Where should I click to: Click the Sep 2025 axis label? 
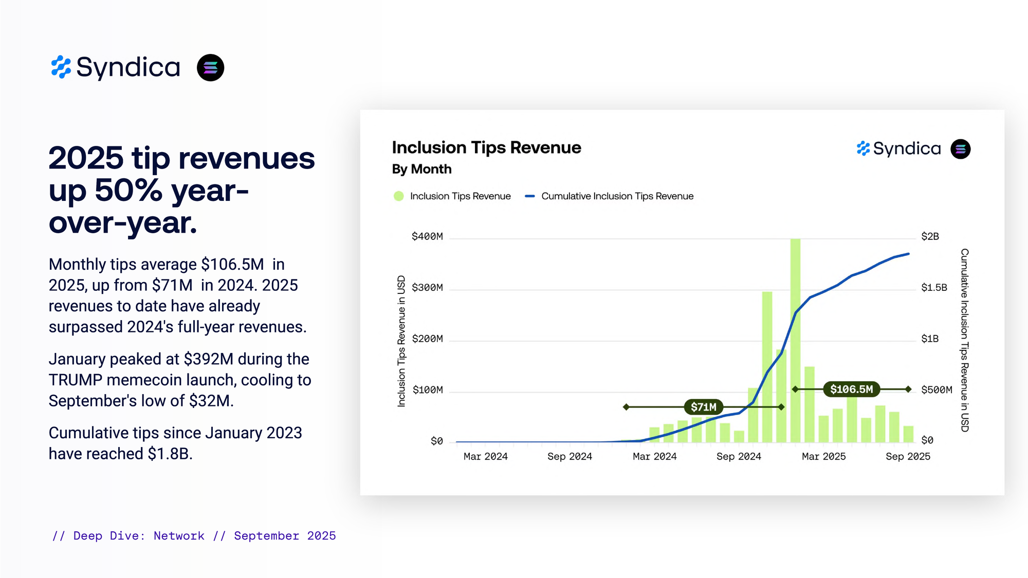click(x=908, y=456)
